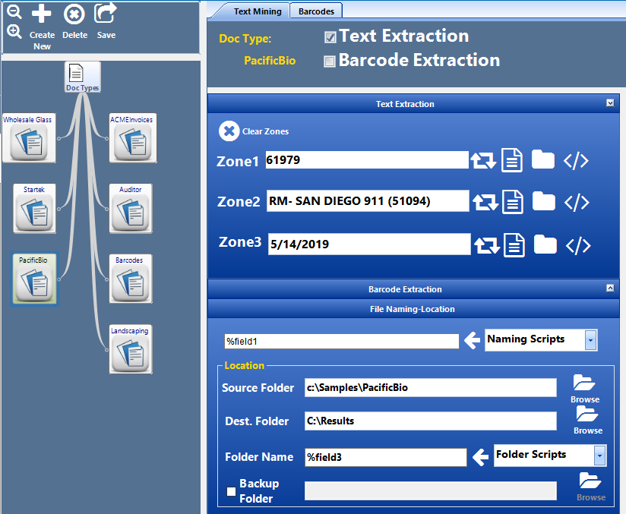
Task: Browse for the Source Folder
Action: point(584,389)
